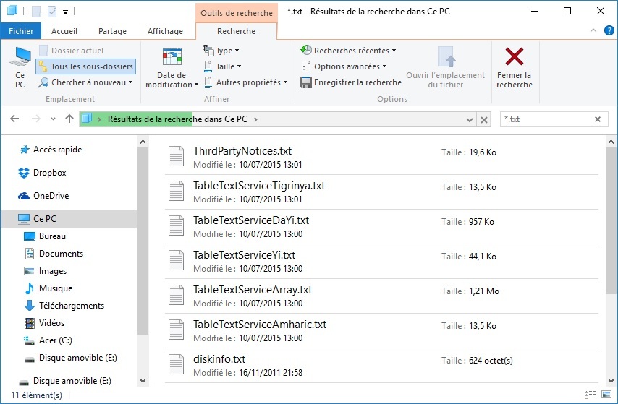
Task: Open Recherches récentes dropdown
Action: click(348, 51)
